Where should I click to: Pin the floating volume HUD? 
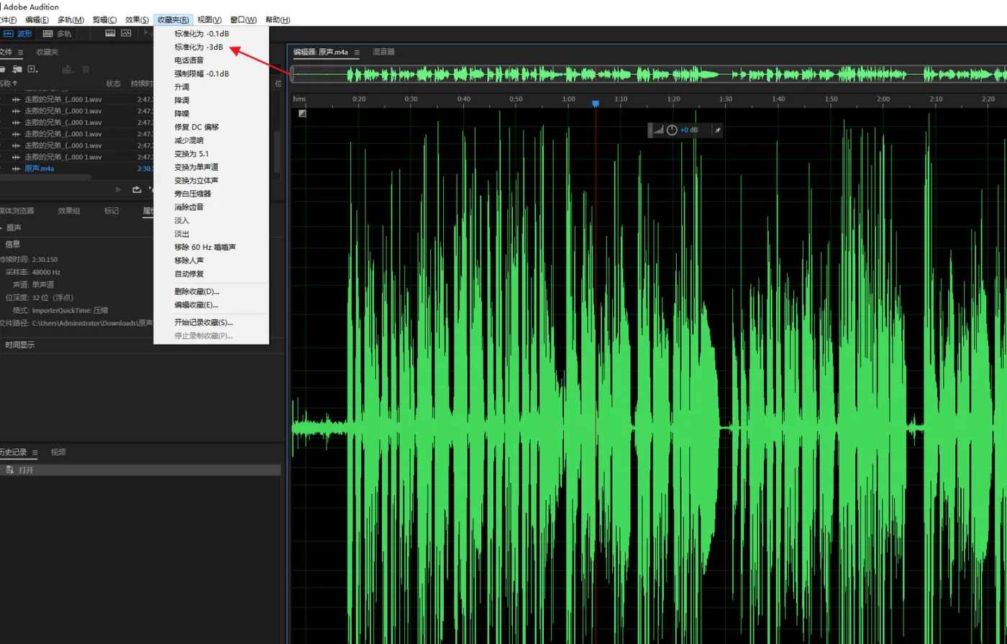717,130
